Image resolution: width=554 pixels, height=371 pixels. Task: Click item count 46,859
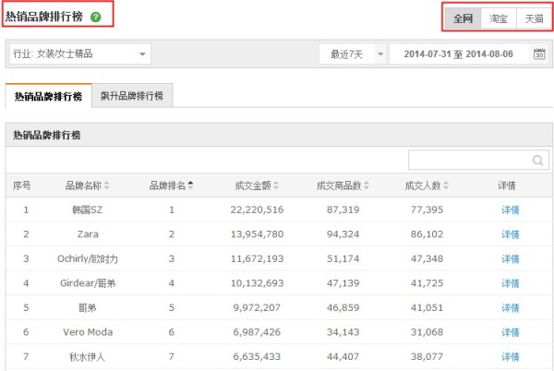pyautogui.click(x=343, y=308)
